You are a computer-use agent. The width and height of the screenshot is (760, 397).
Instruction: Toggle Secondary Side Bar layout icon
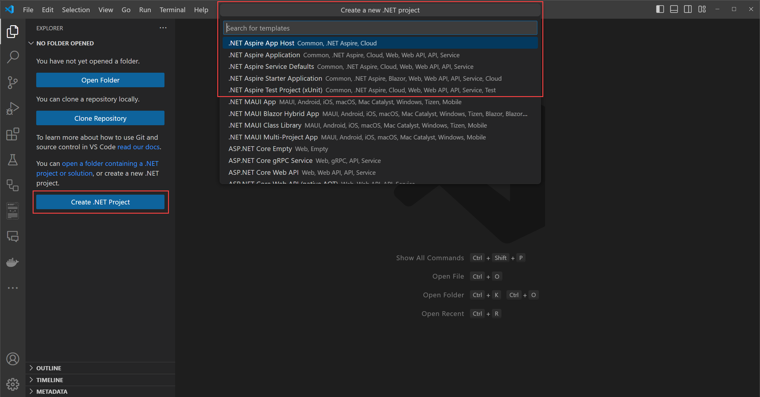click(688, 9)
